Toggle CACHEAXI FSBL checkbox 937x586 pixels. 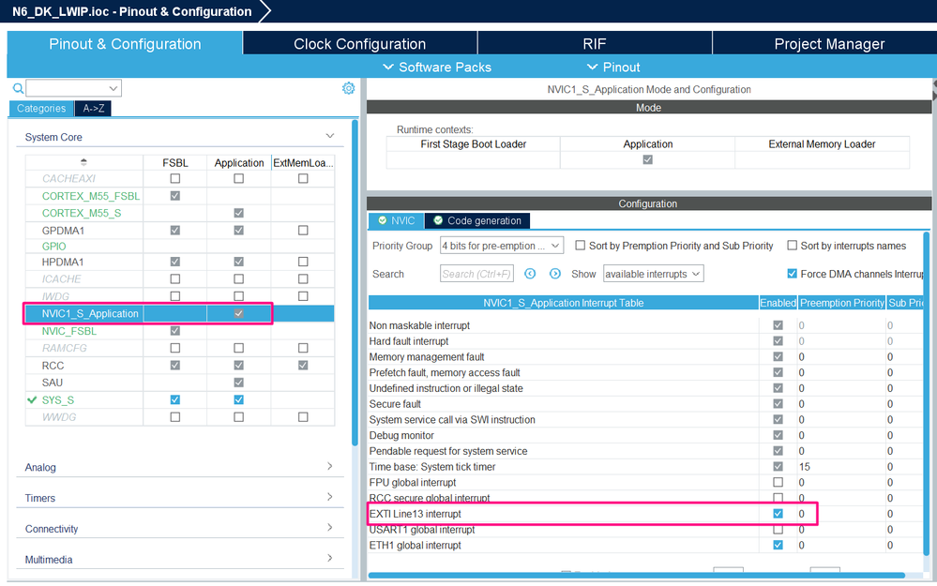click(x=175, y=178)
